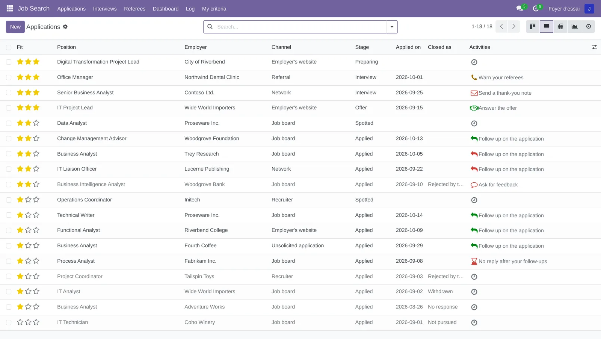
Task: Open the Applications settings gear
Action: 65,27
